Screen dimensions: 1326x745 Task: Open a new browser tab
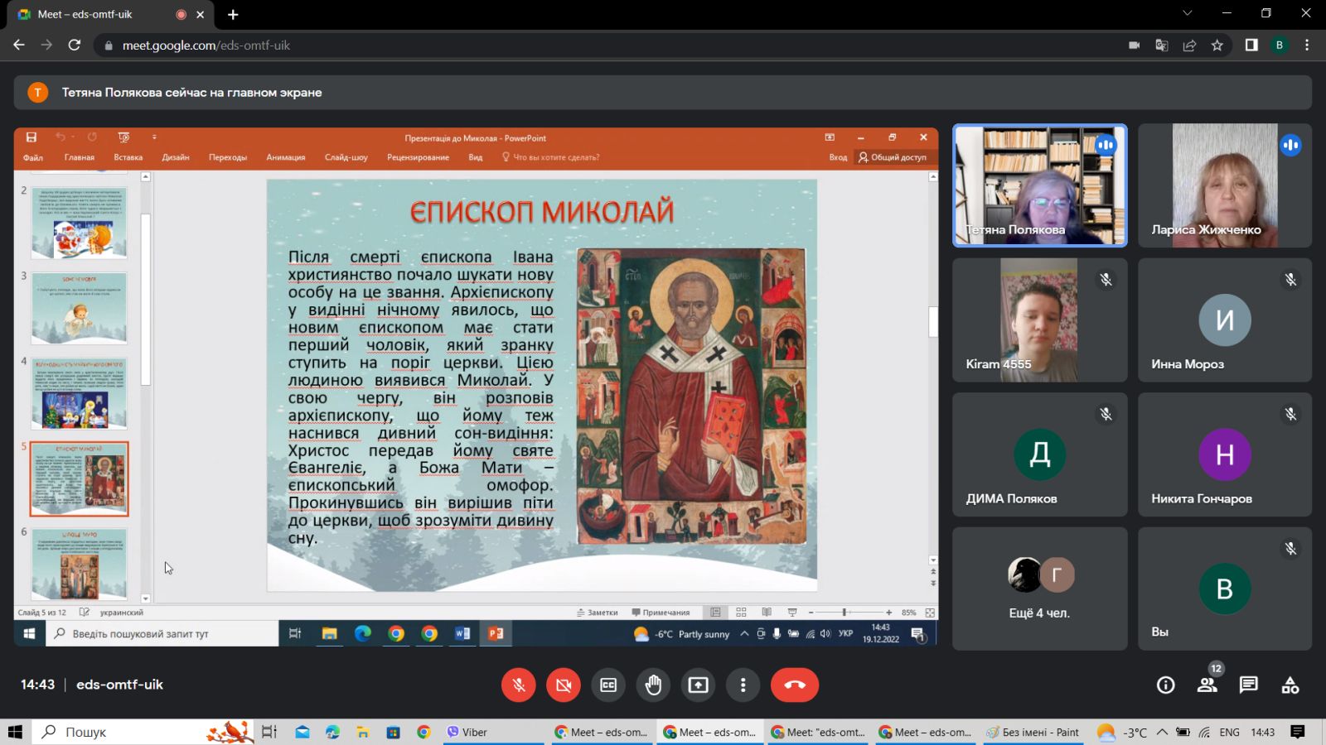(x=233, y=14)
